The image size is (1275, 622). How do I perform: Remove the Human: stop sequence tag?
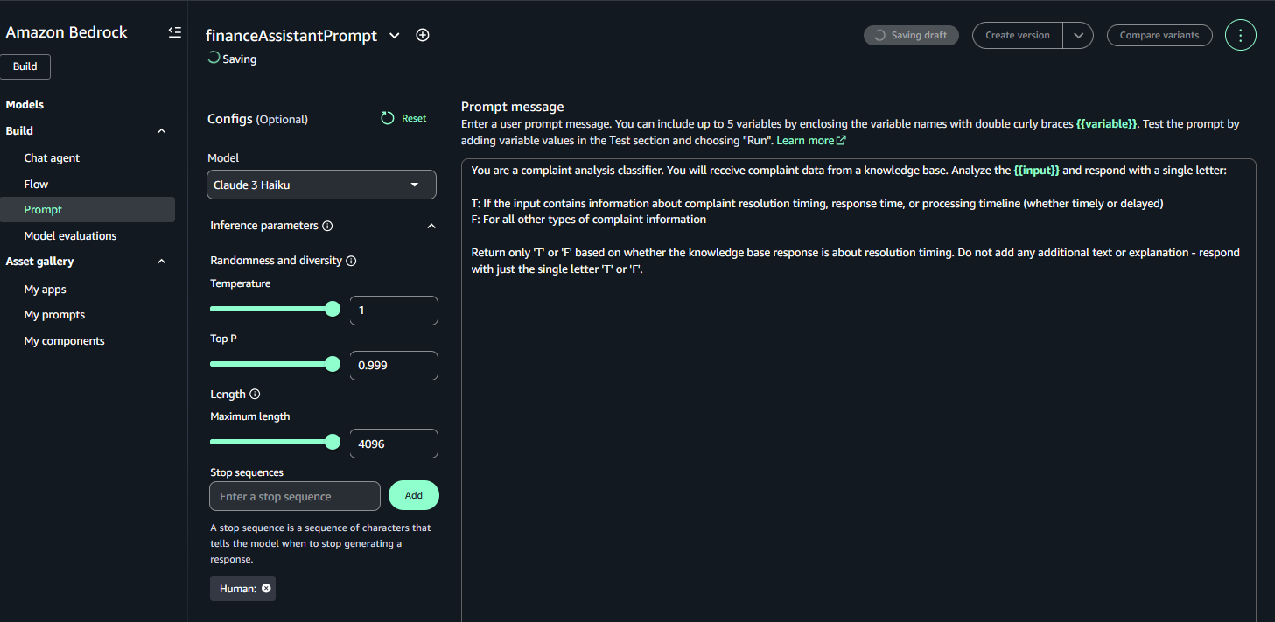[x=266, y=588]
